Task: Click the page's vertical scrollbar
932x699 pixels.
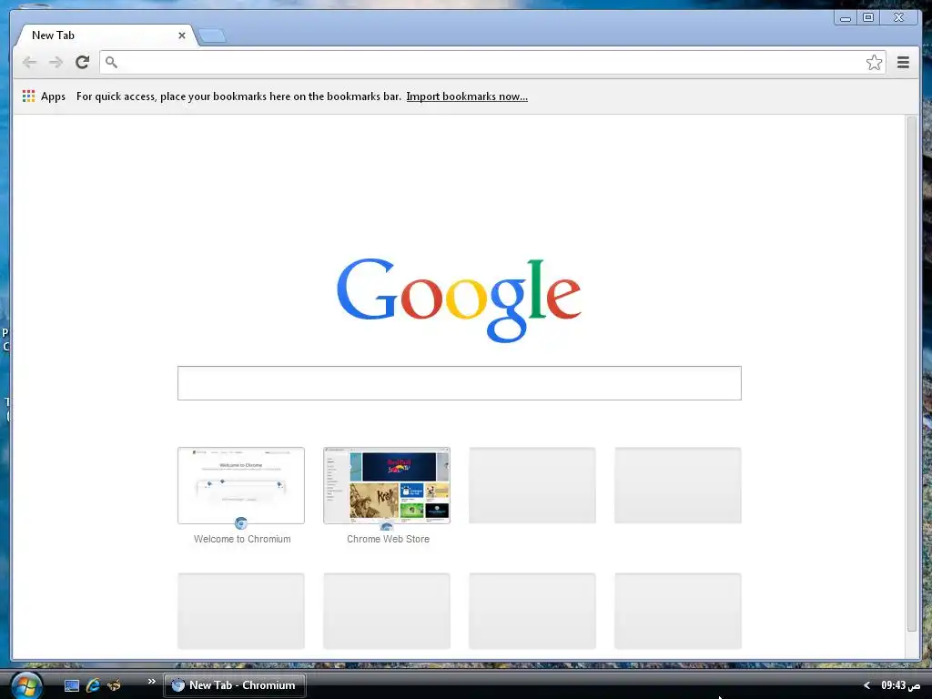Action: point(912,374)
